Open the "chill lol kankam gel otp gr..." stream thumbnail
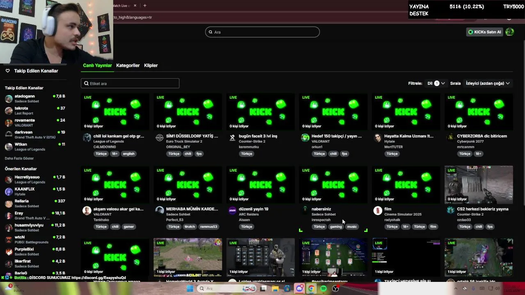The height and width of the screenshot is (295, 525). [x=115, y=112]
